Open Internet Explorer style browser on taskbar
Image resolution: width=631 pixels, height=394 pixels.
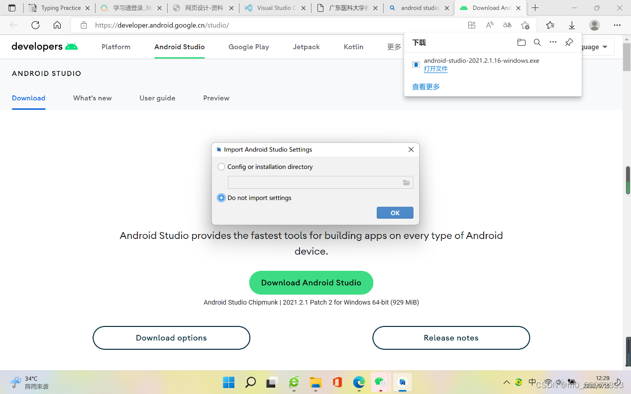pyautogui.click(x=294, y=382)
